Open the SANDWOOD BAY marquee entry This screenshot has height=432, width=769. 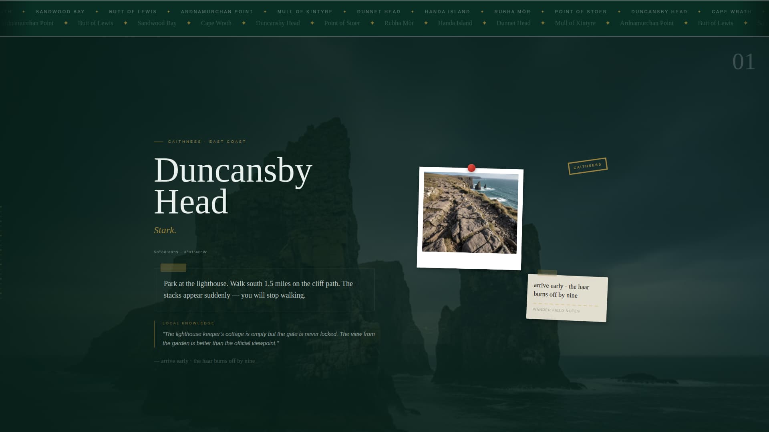(x=60, y=12)
